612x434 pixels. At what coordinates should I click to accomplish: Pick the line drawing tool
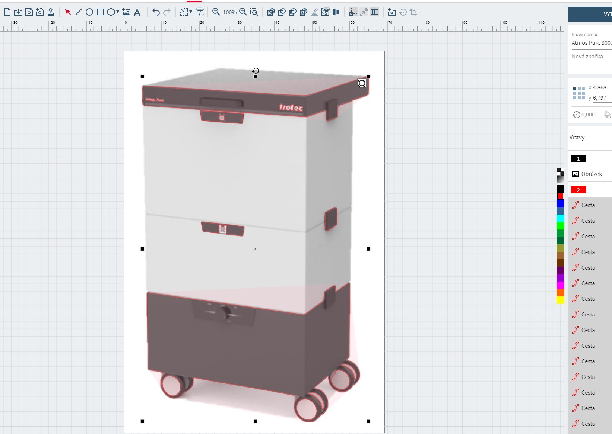[x=79, y=12]
